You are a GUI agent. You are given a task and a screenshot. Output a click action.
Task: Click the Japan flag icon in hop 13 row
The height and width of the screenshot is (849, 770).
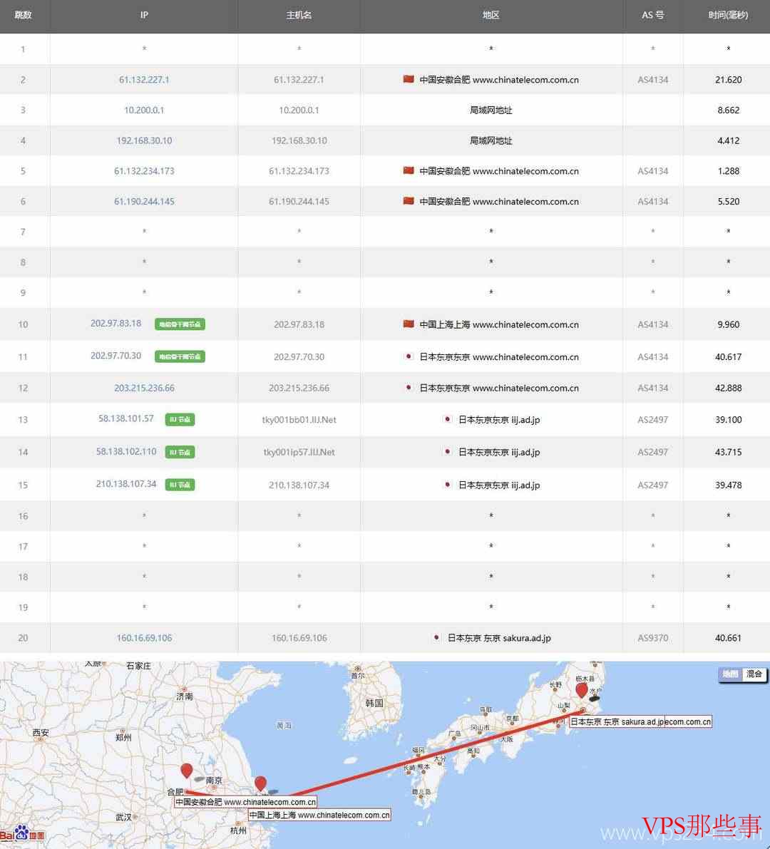tap(447, 419)
